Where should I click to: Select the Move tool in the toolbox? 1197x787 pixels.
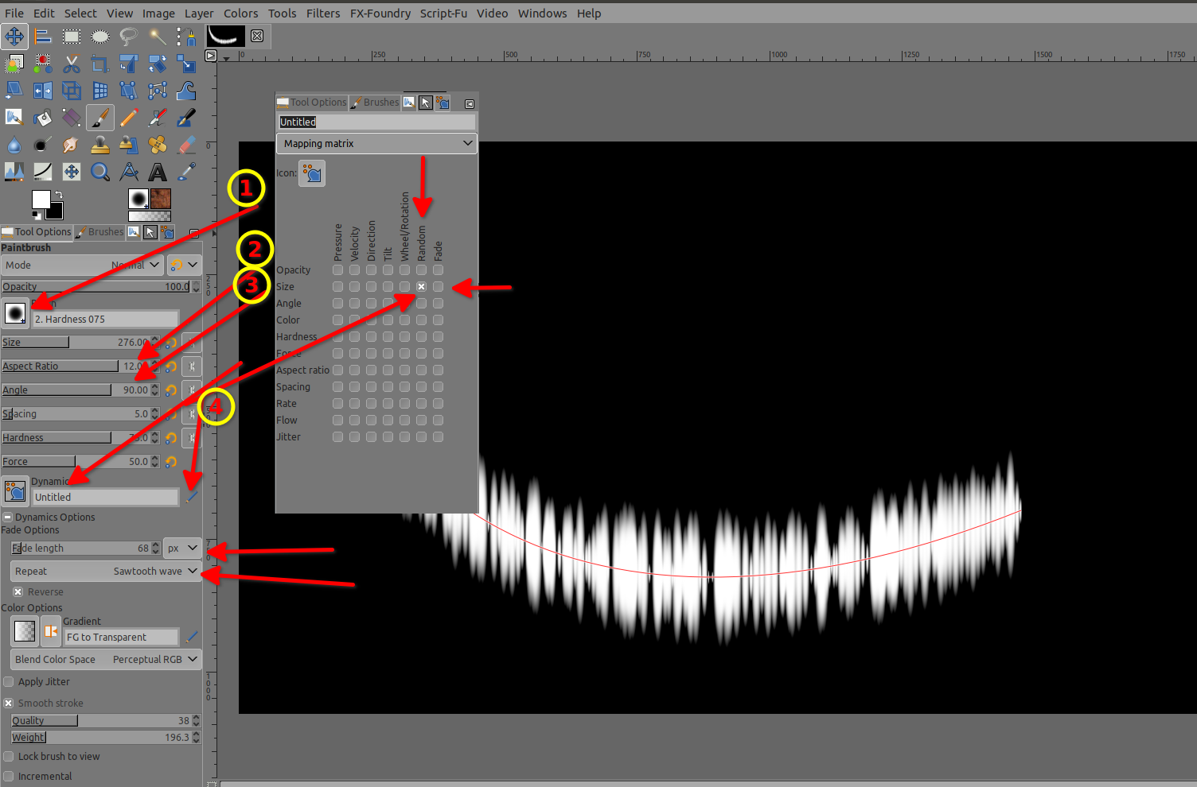pyautogui.click(x=14, y=37)
